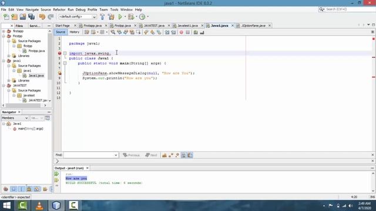Click the search magnifier icon near Search box
The width and height of the screenshot is (376, 211).
321,9
